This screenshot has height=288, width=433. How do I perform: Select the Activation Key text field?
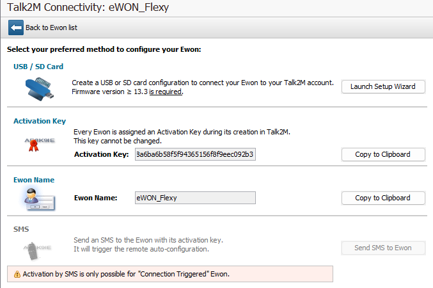point(195,154)
